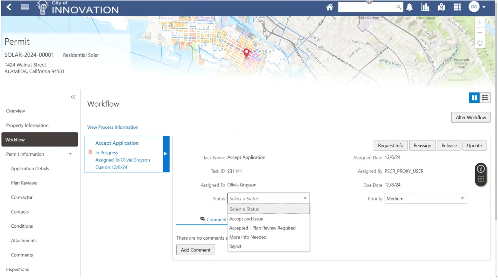Screen dimensions: 498x280
Task: Go back using the back arrow
Action: point(9,7)
